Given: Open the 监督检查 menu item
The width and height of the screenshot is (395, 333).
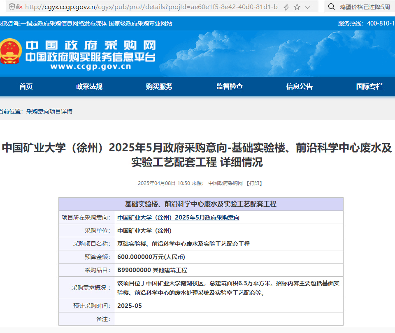Looking at the screenshot, I should [230, 86].
